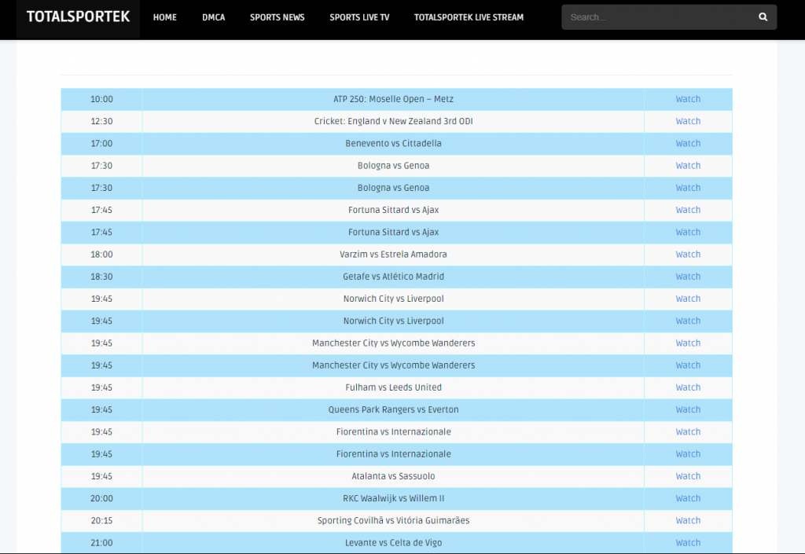This screenshot has width=805, height=554.
Task: Select the 18:00 time cell
Action: point(101,255)
